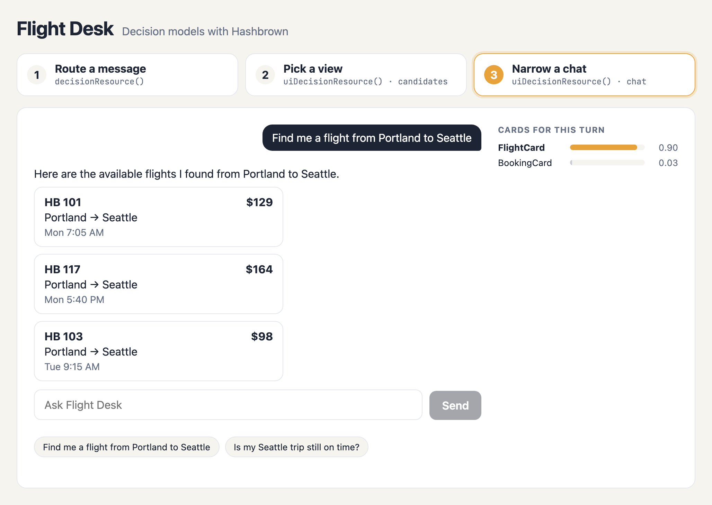
Task: Click the Cards for this turn heading
Action: [x=551, y=130]
